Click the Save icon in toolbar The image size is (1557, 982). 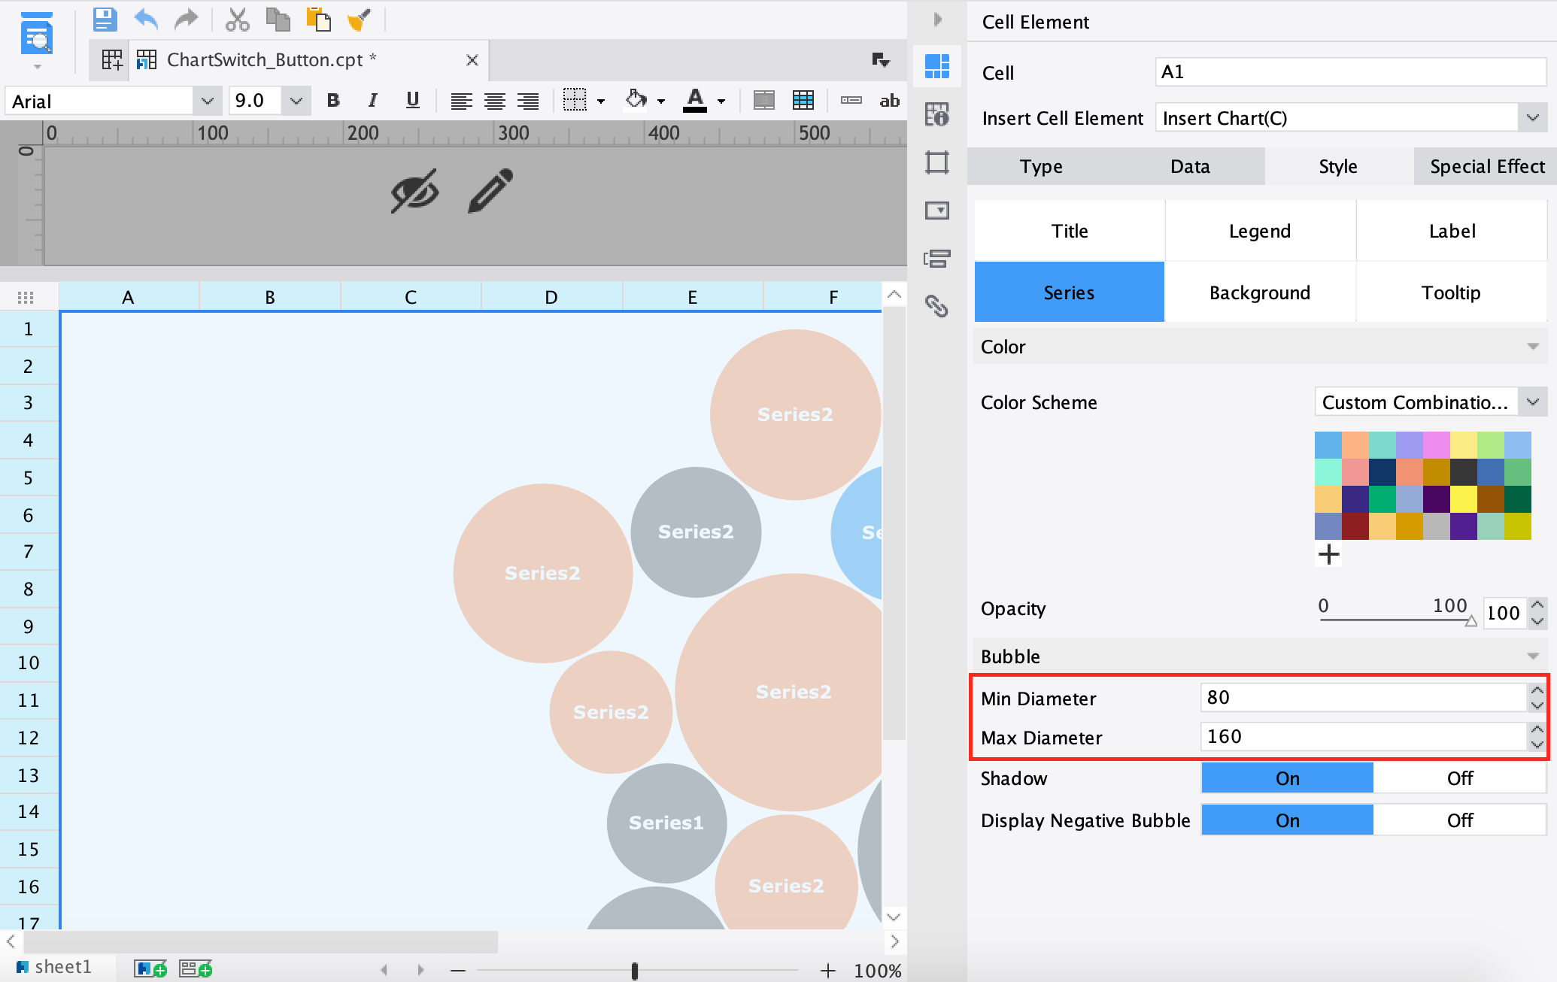(105, 20)
